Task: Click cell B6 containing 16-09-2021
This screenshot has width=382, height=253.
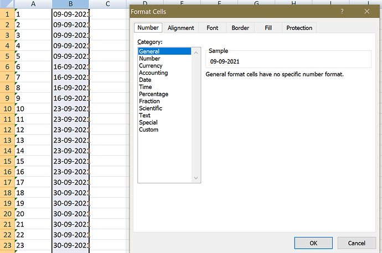Action: pos(71,67)
